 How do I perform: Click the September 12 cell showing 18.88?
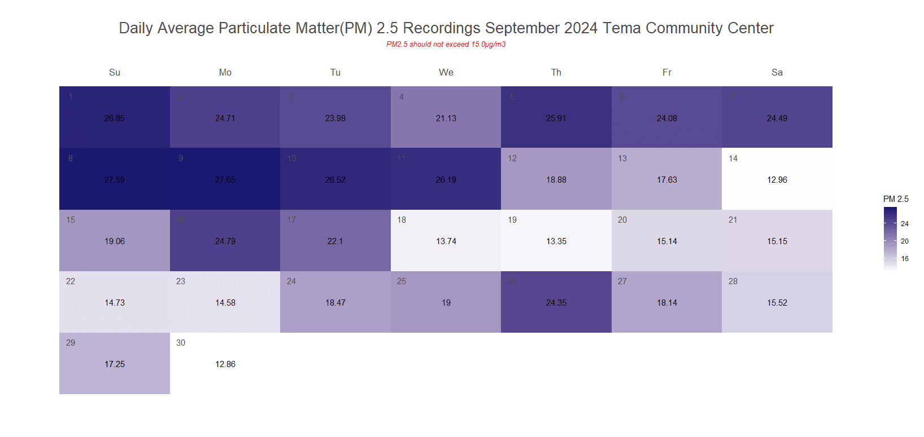pyautogui.click(x=556, y=179)
